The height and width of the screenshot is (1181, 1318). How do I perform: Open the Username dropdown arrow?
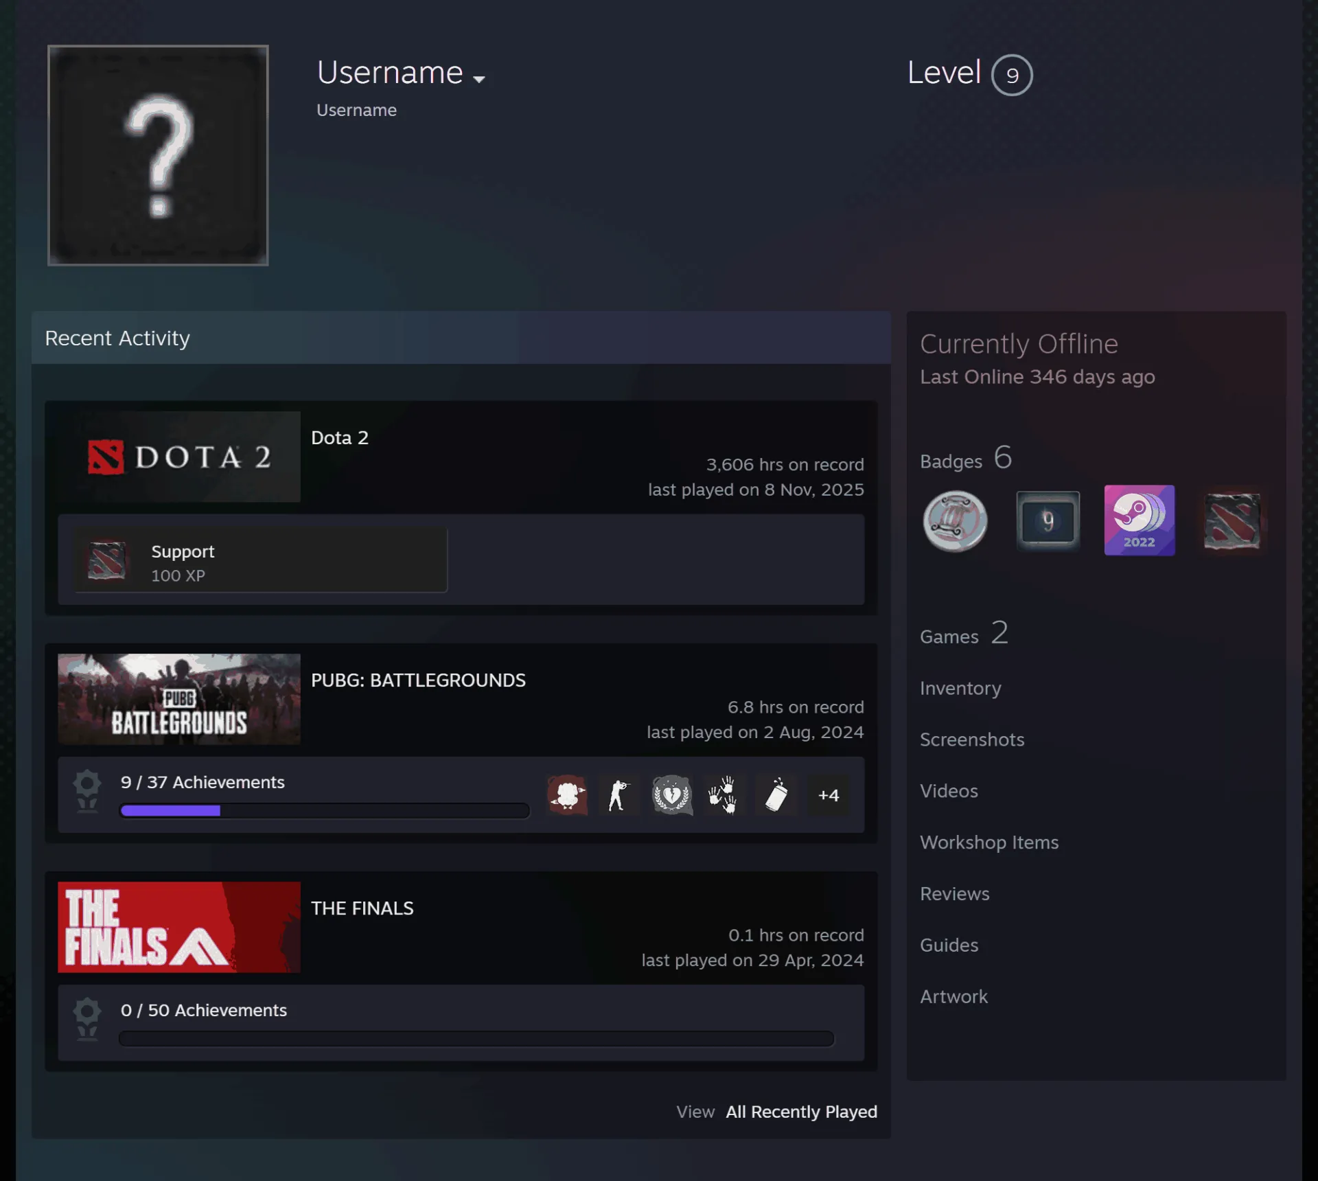click(479, 79)
